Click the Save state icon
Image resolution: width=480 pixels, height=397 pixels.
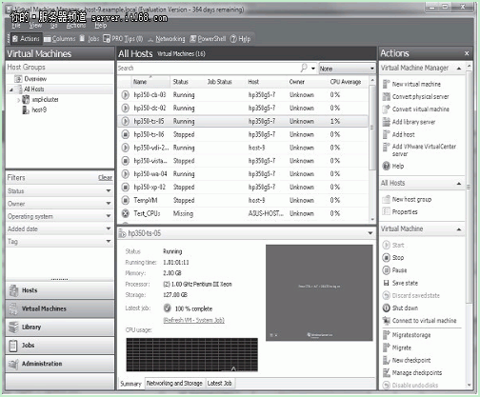point(386,283)
